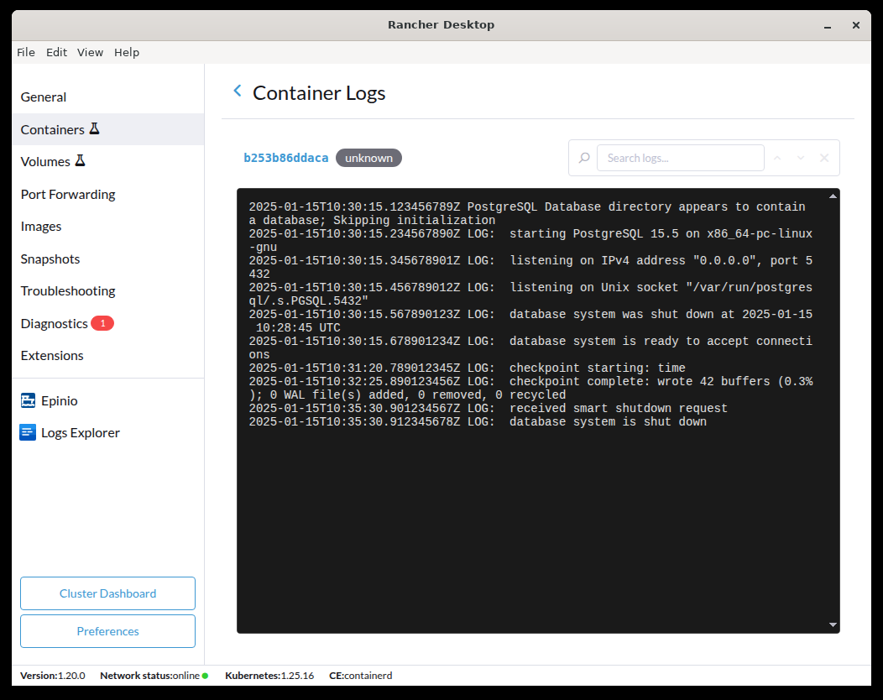
Task: Click the magnifier icon in the log search bar
Action: 583,158
